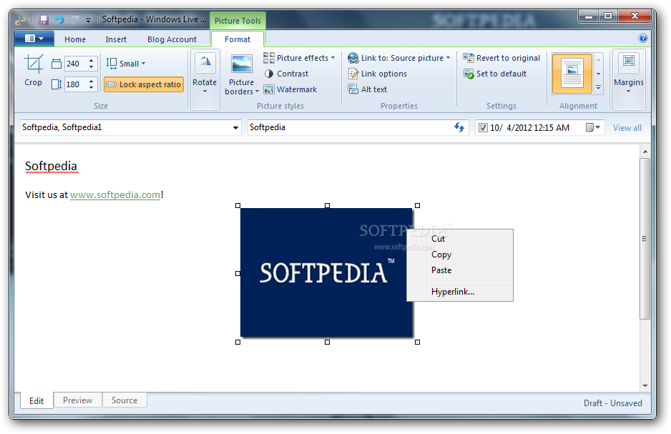Screen dimensions: 671x434
Task: Click scrollbar up arrow
Action: pos(645,152)
